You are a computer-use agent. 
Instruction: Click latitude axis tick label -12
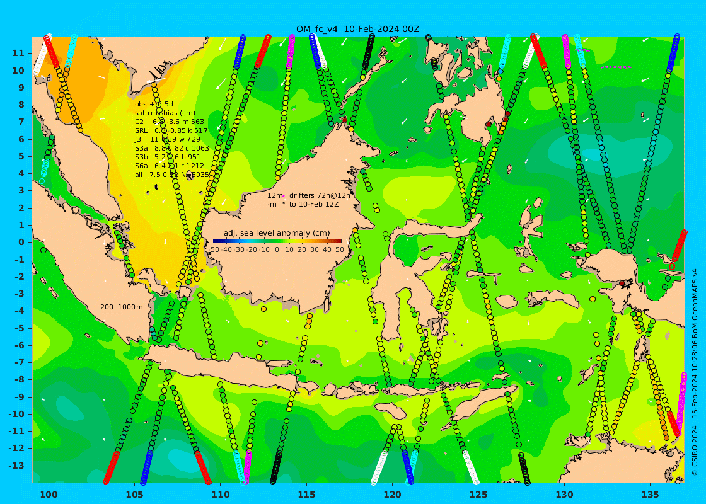coord(16,448)
